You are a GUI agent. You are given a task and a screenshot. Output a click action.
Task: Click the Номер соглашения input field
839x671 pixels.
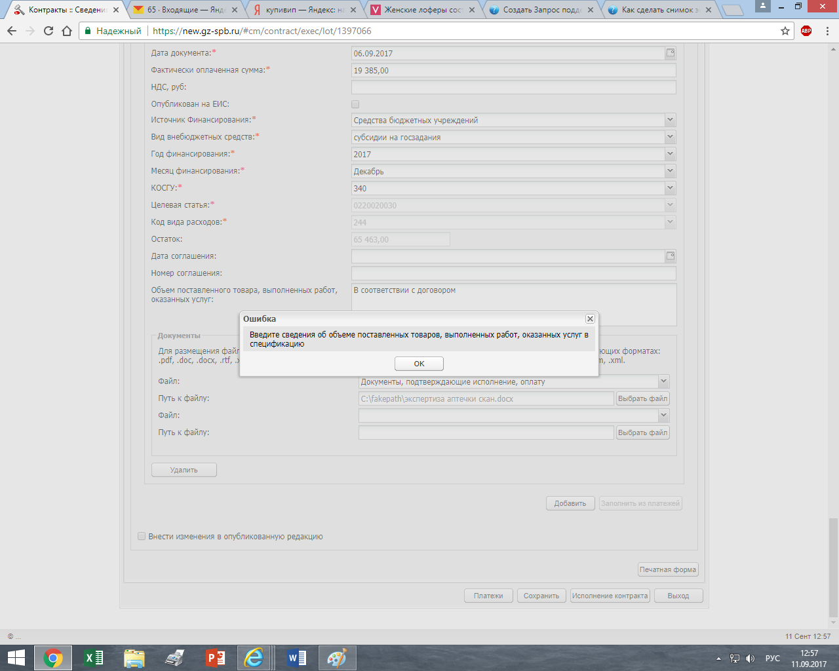point(514,273)
